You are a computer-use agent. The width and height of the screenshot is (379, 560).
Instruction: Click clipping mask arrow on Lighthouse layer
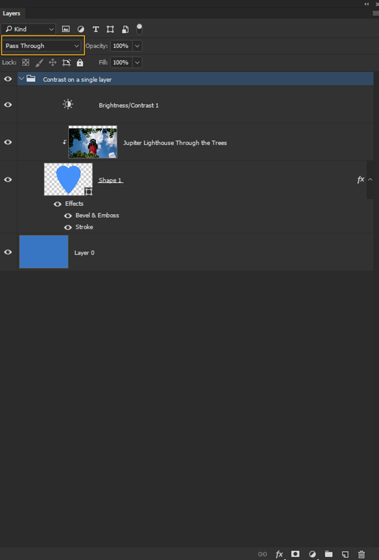(65, 142)
